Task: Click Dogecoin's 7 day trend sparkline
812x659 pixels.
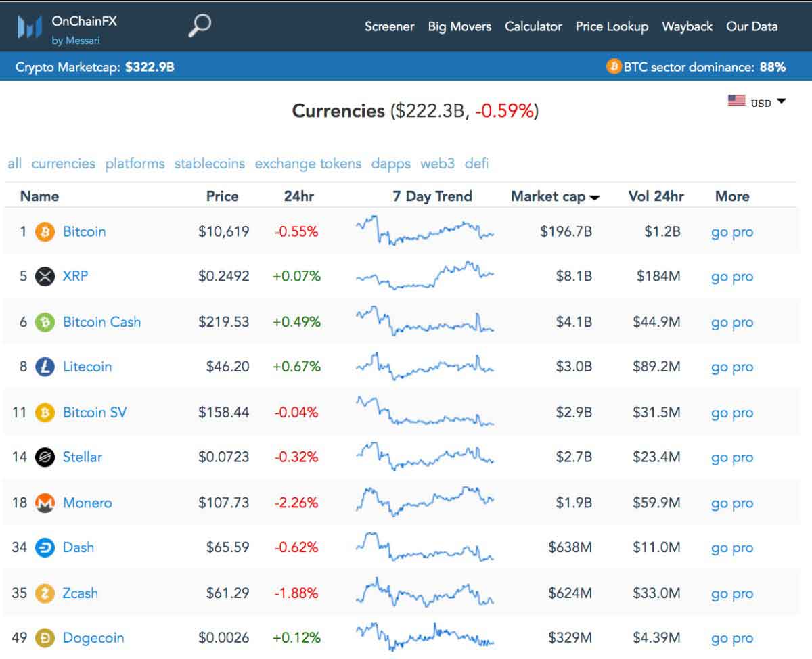Action: [x=425, y=637]
